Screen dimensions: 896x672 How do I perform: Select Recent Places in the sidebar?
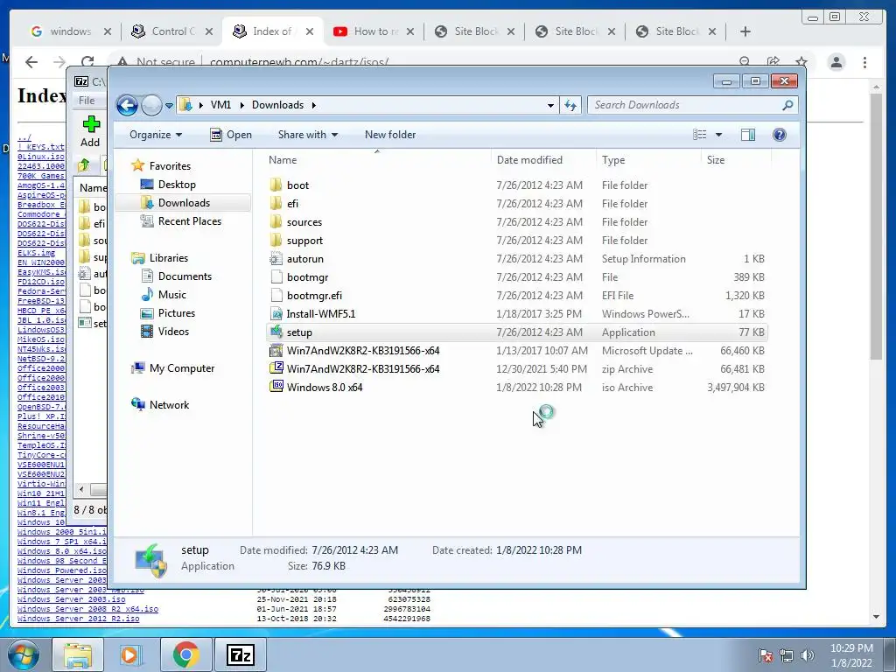click(x=189, y=221)
